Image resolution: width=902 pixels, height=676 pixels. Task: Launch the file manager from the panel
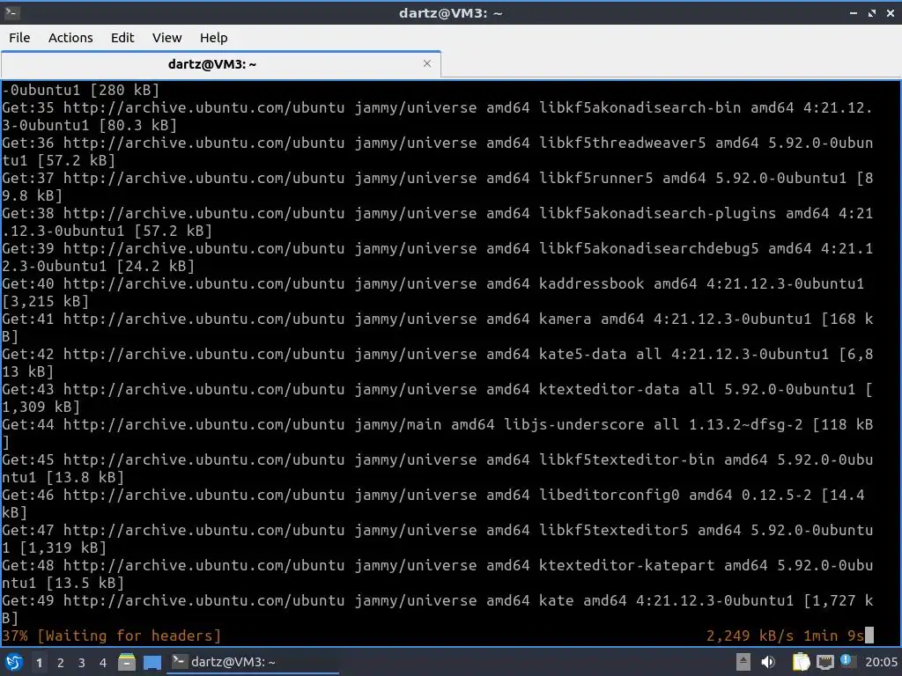[x=127, y=662]
